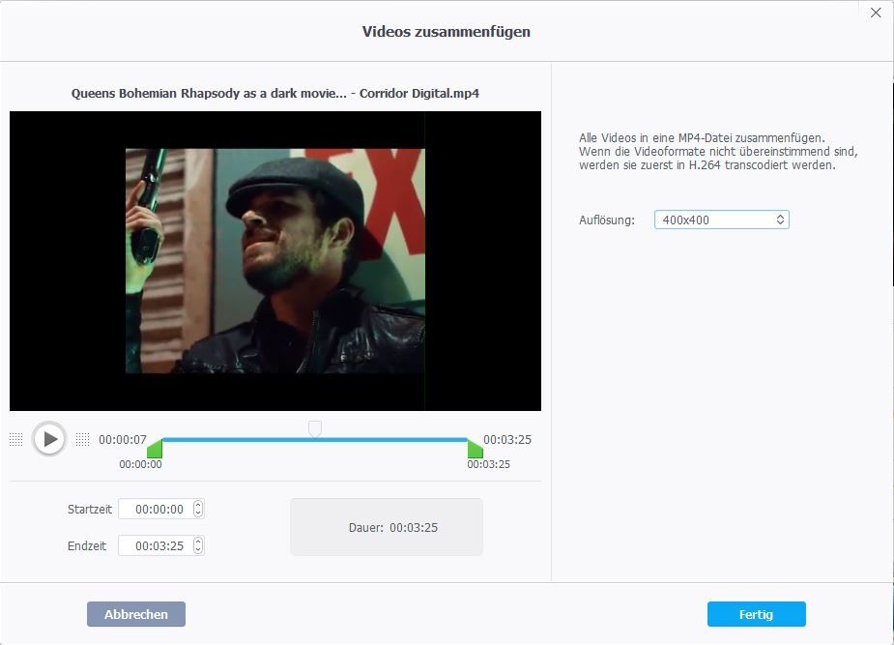Image resolution: width=894 pixels, height=645 pixels.
Task: Click the Auflösung: label
Action: [x=607, y=220]
